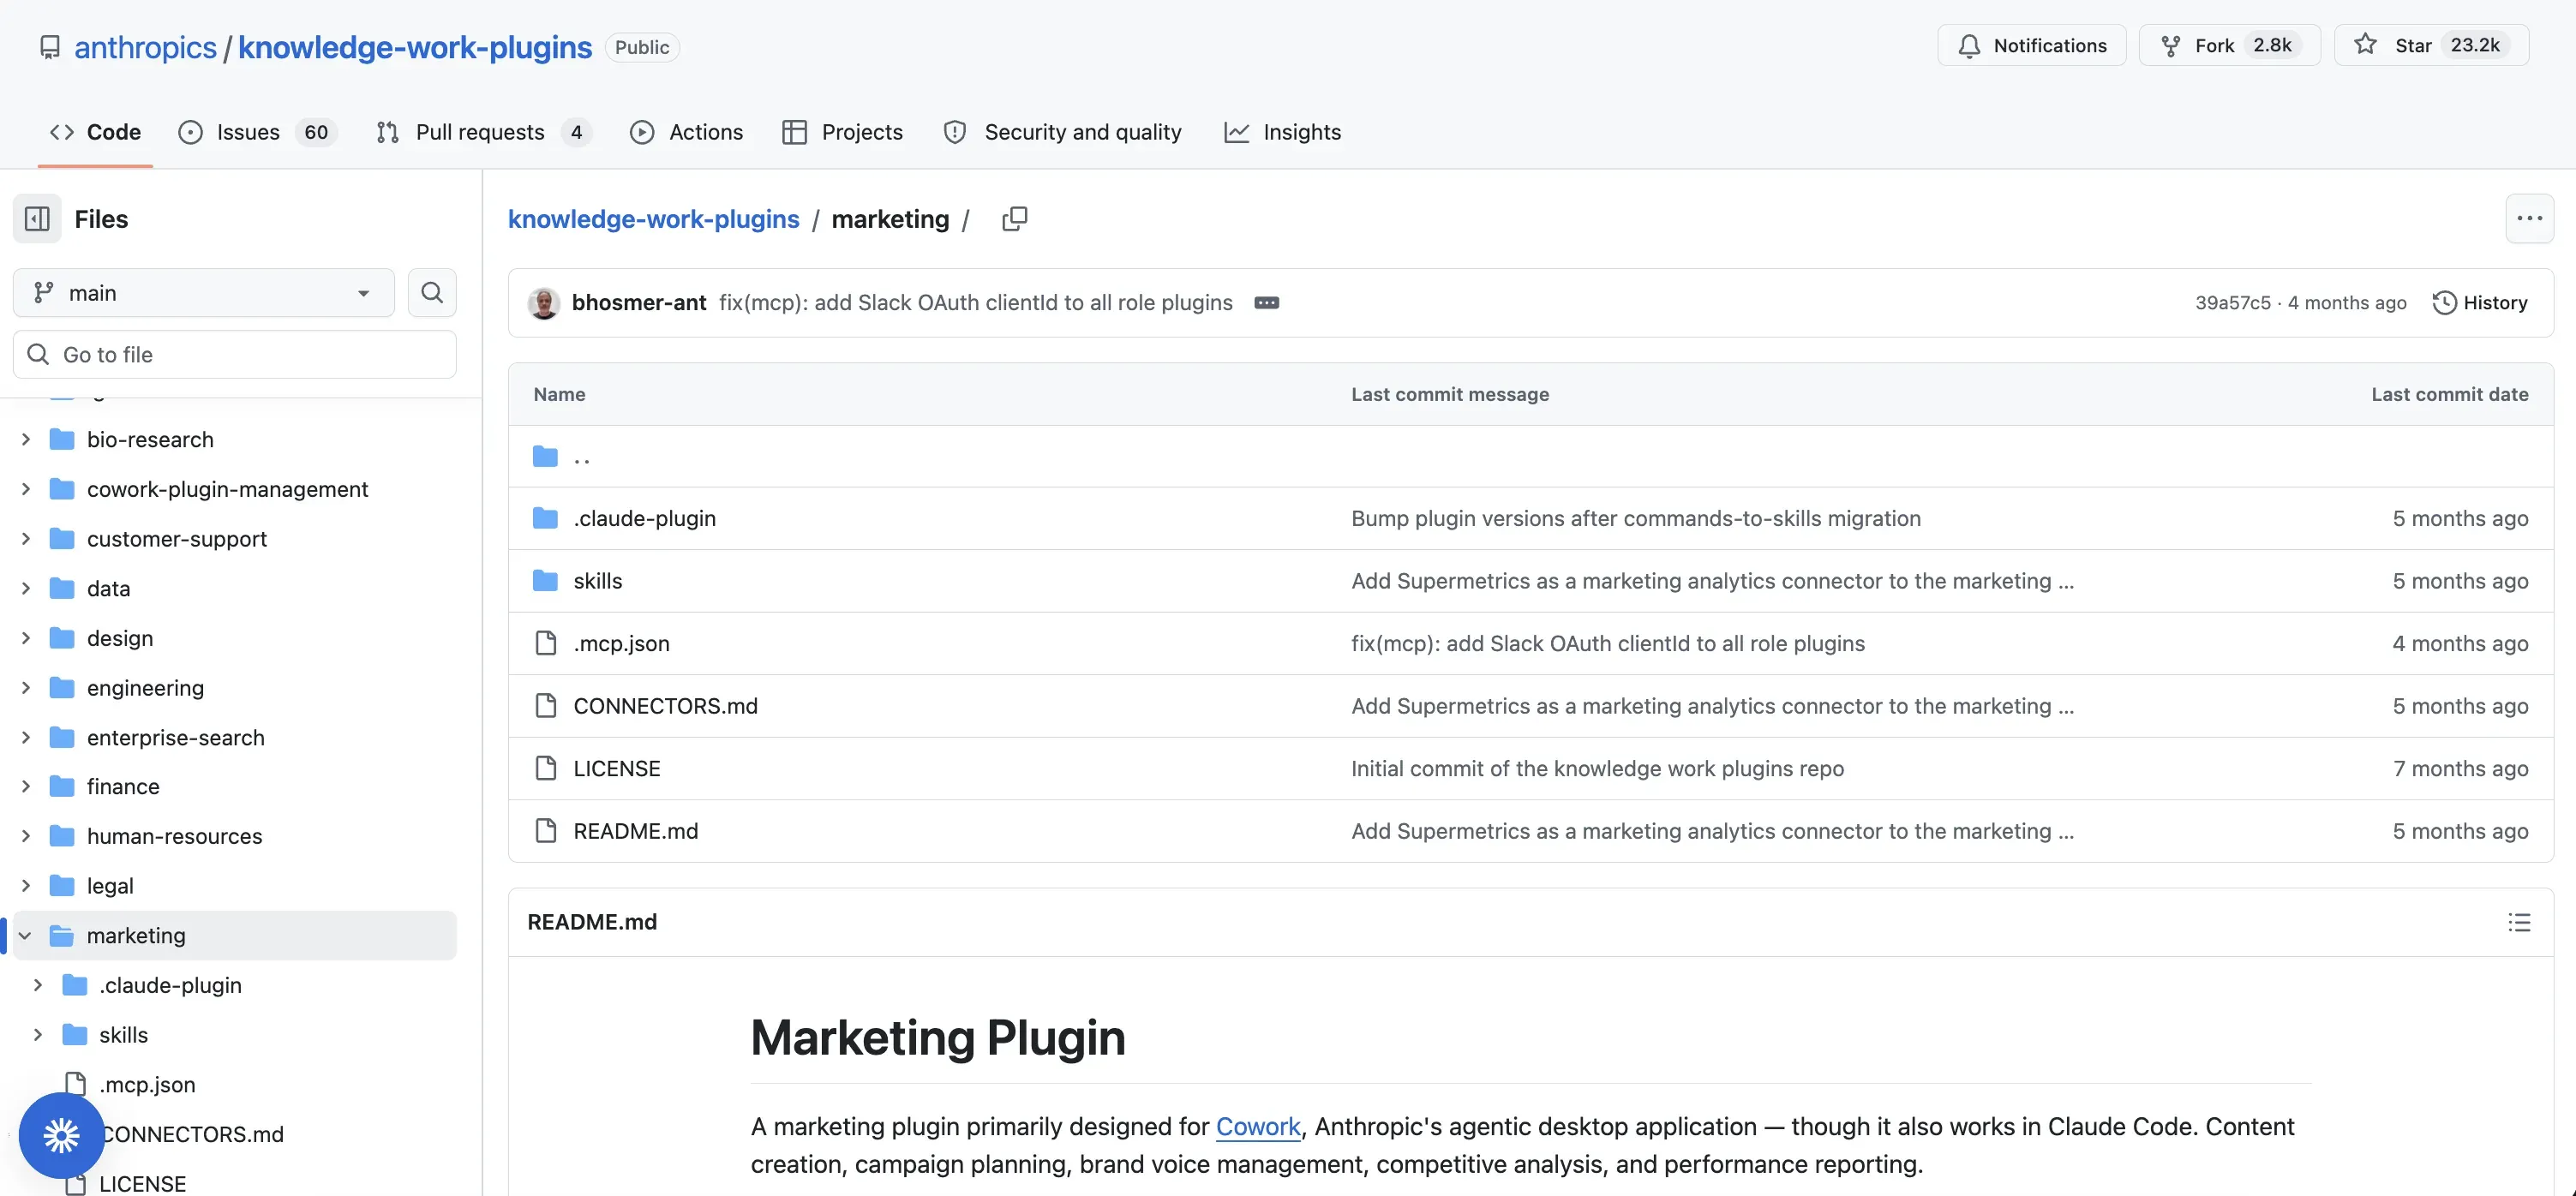This screenshot has height=1196, width=2576.
Task: Open the Cowork link in README
Action: point(1258,1126)
